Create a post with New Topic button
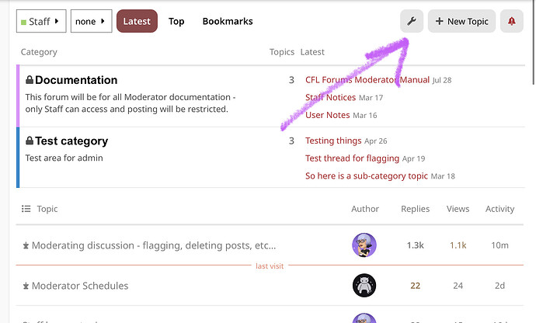 (x=461, y=21)
